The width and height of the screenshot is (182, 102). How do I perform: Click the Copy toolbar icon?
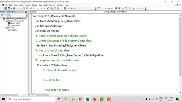(21, 8)
